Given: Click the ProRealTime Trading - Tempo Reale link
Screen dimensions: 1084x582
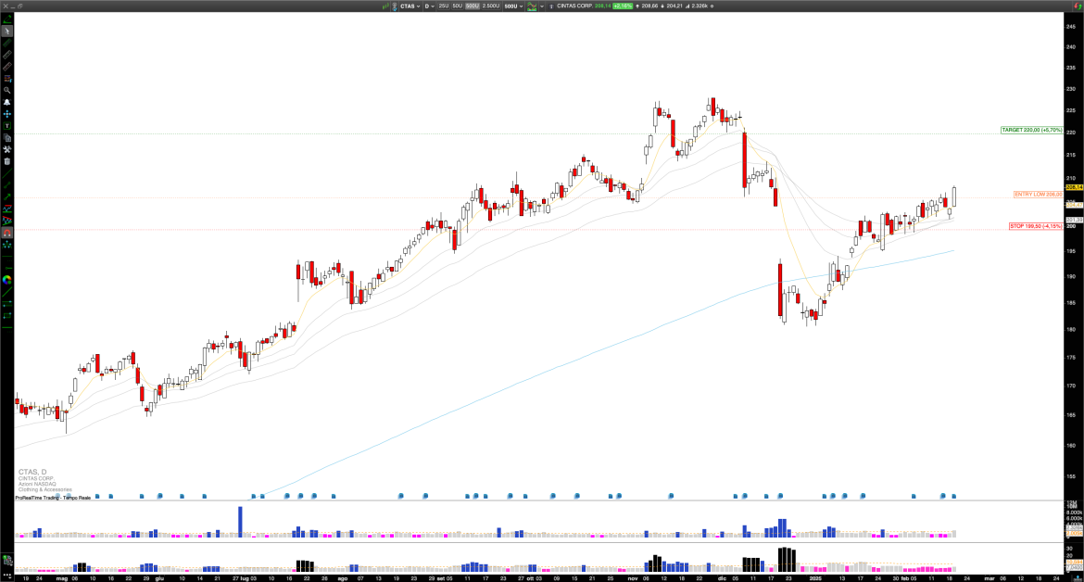Looking at the screenshot, I should pyautogui.click(x=51, y=499).
